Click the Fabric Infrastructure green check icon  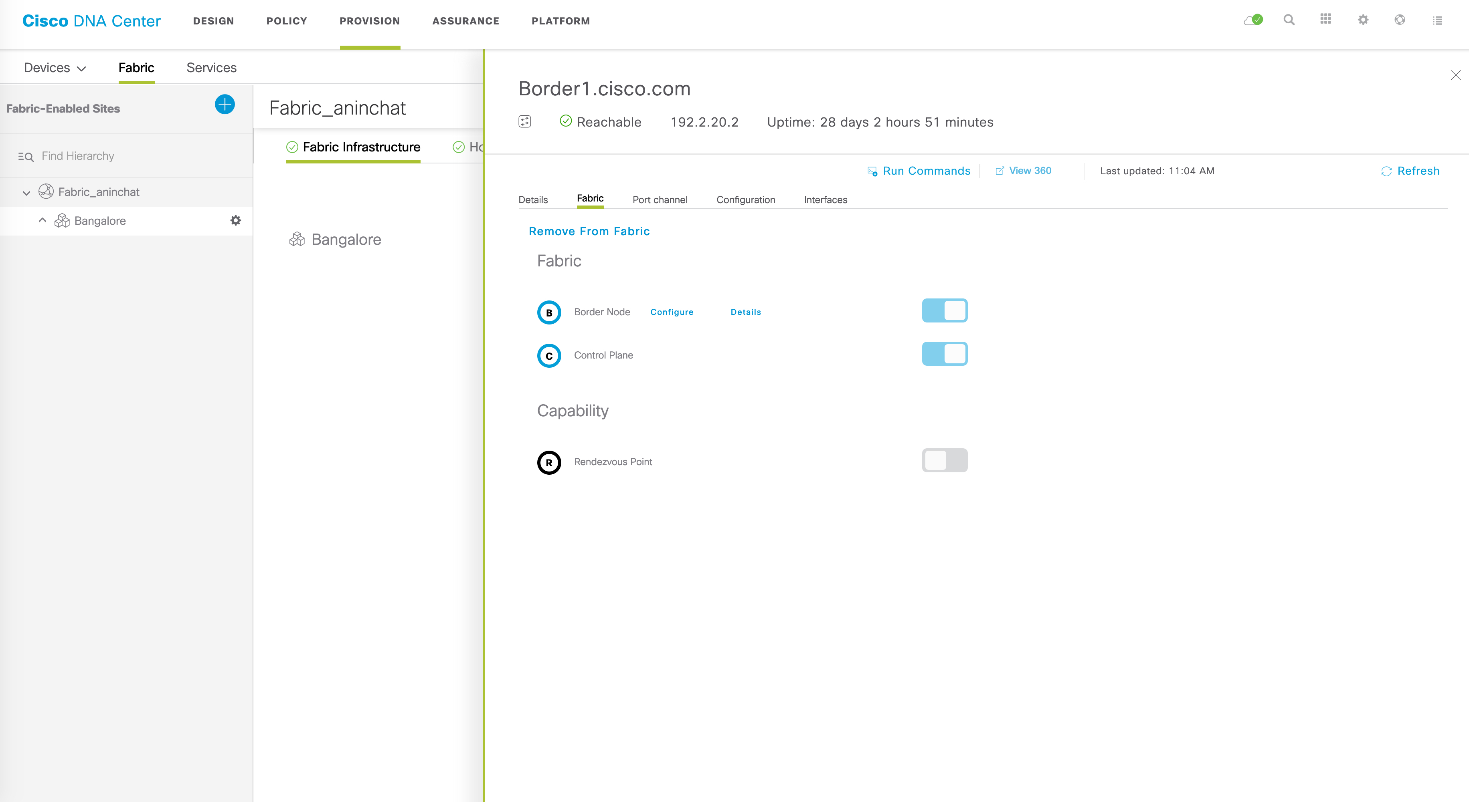(292, 147)
